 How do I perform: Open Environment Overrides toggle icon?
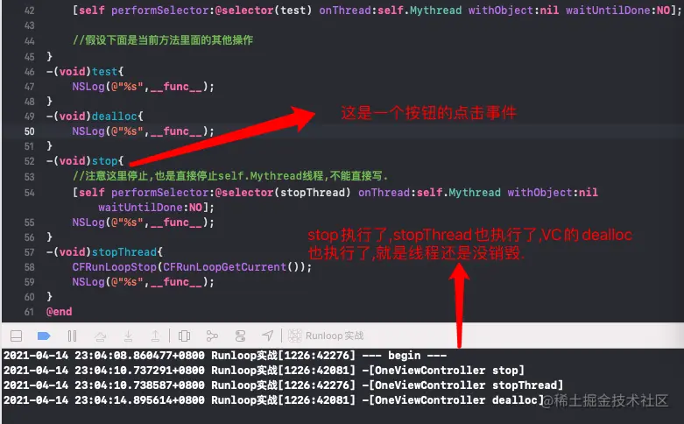[240, 336]
